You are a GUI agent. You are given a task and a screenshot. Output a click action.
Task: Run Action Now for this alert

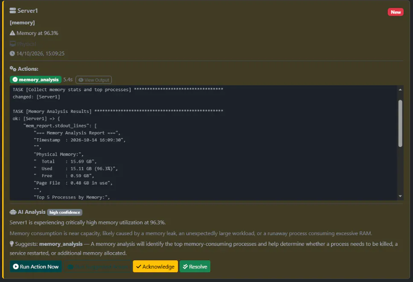tap(36, 267)
